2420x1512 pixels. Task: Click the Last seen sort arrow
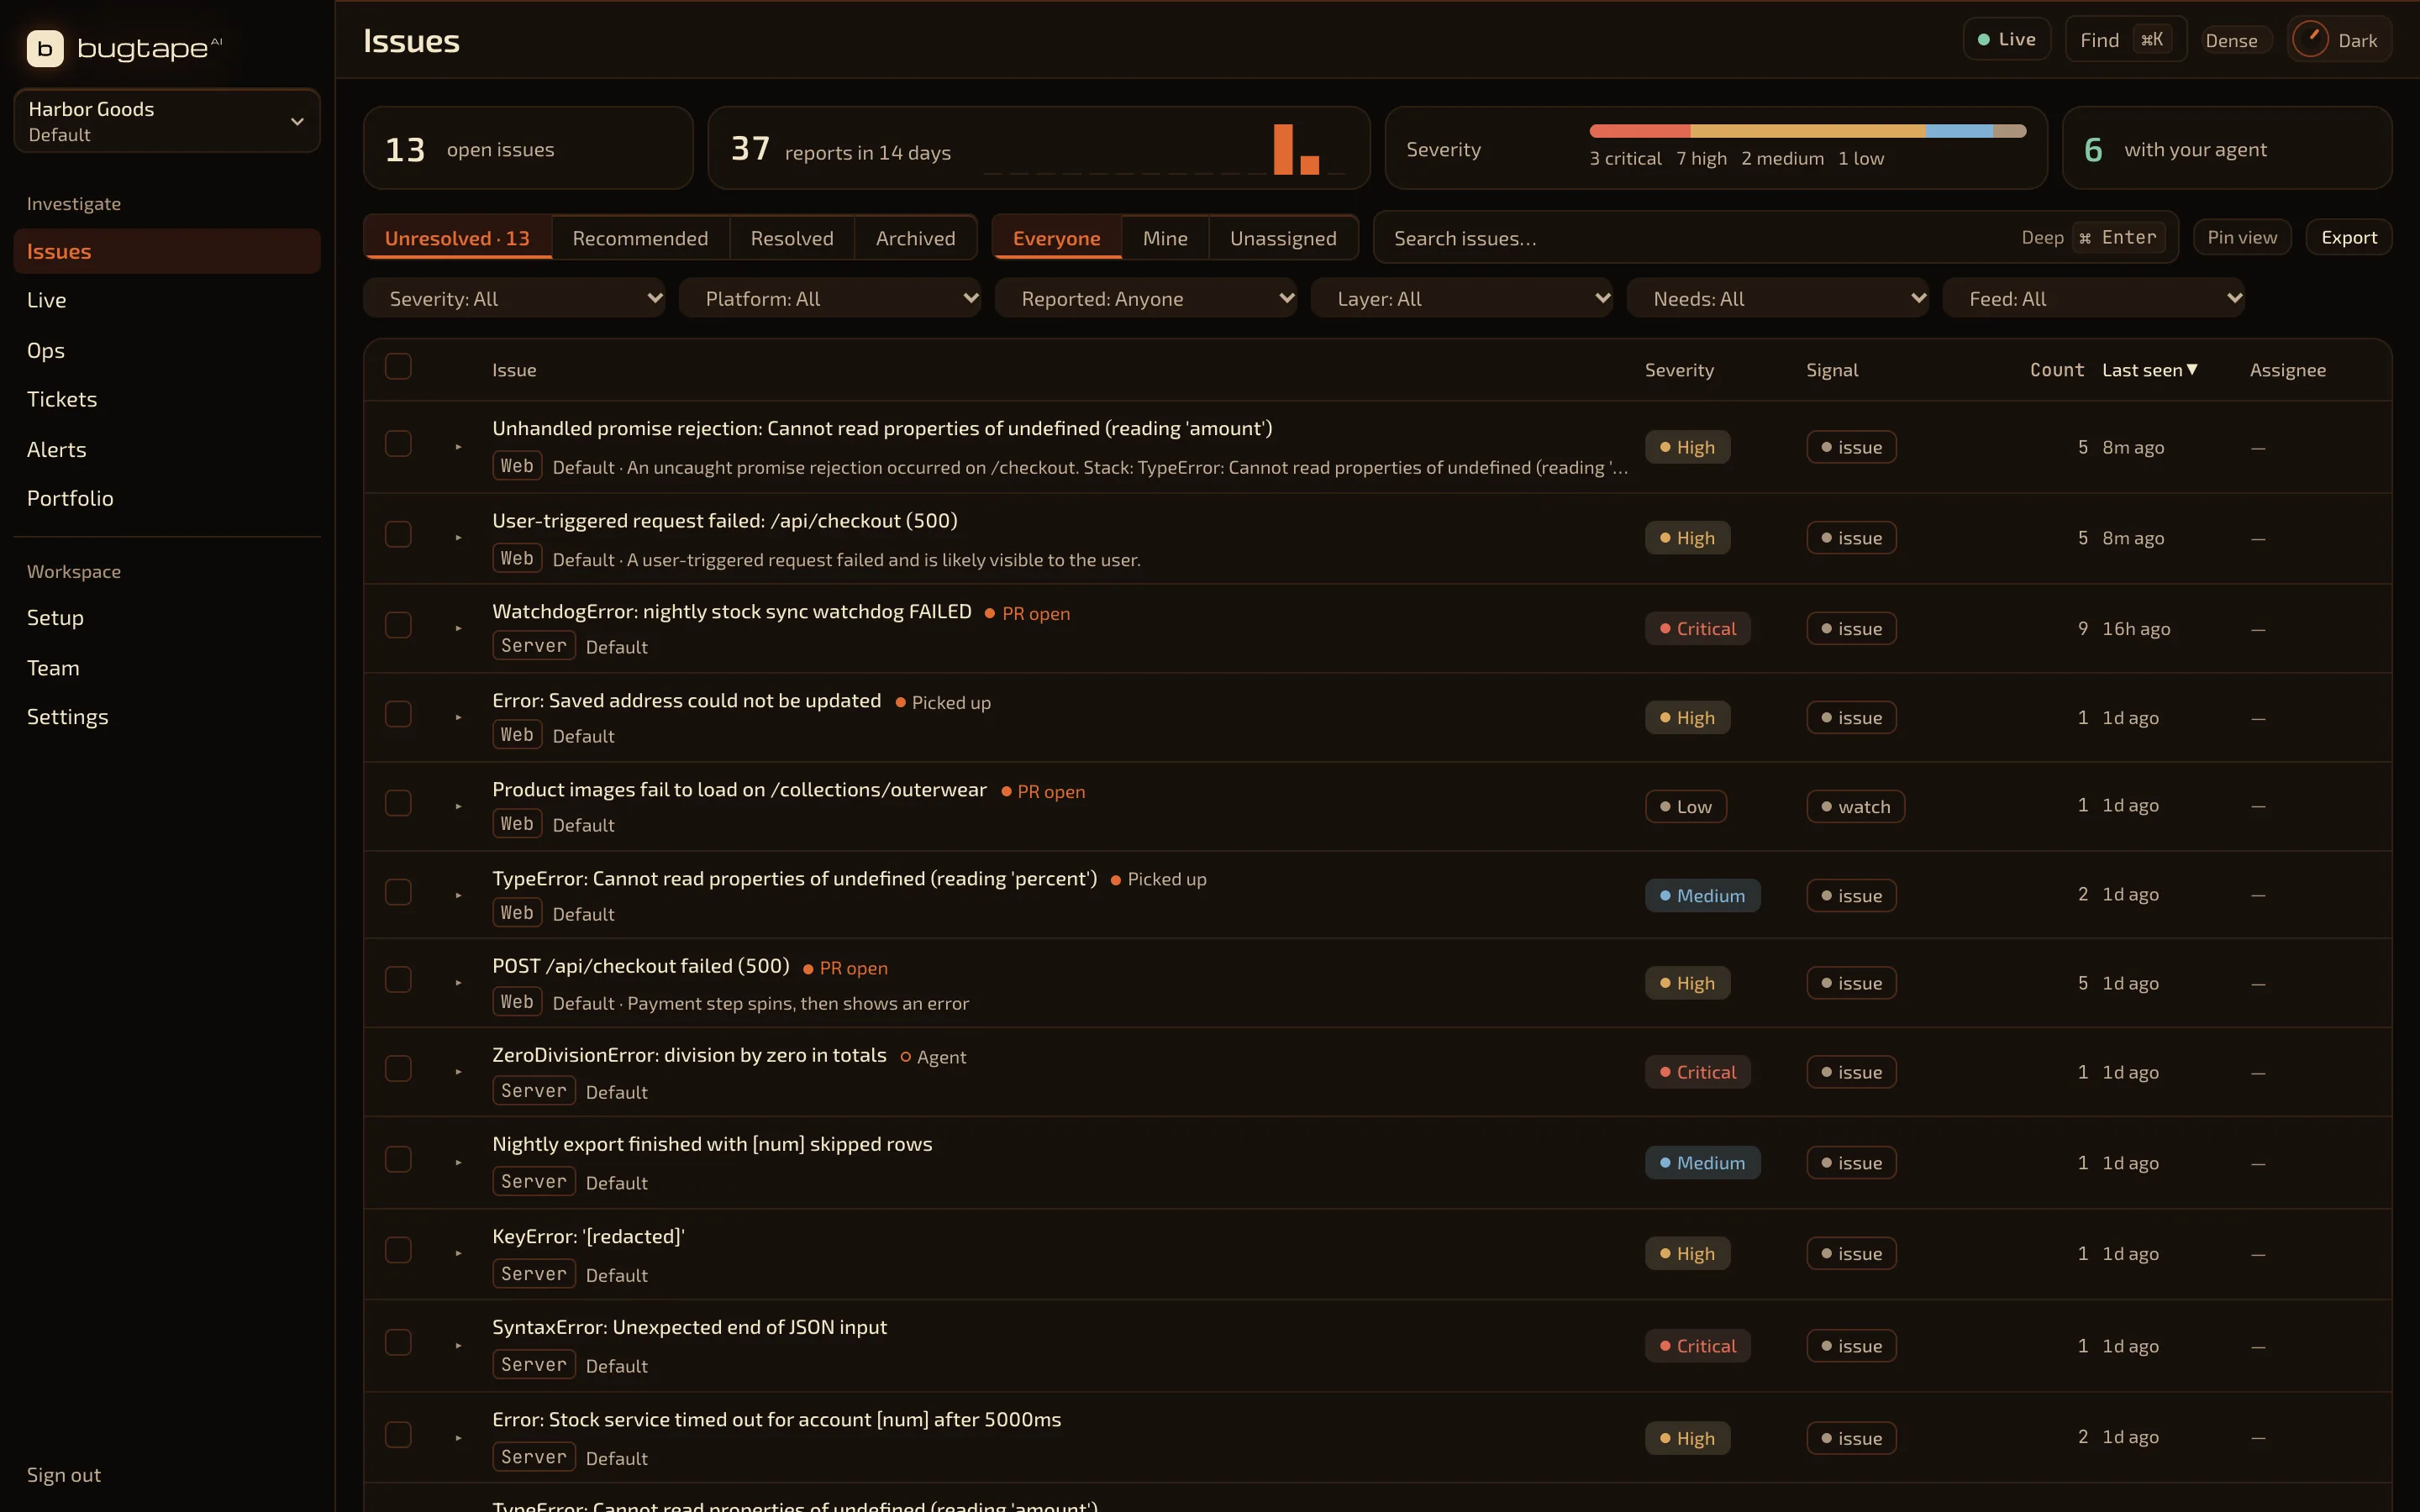[x=2192, y=369]
